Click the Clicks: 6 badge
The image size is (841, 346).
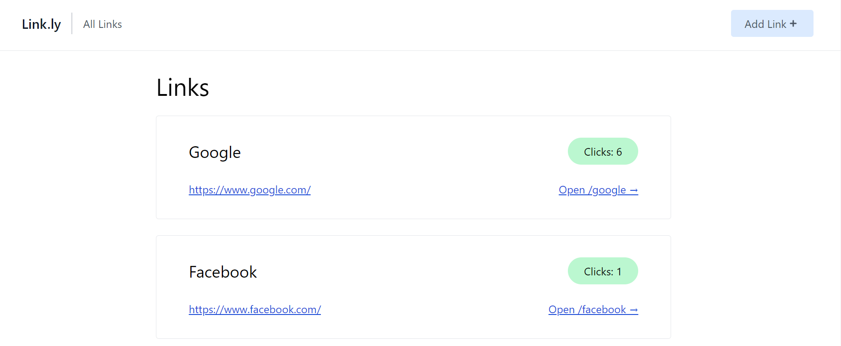coord(603,151)
